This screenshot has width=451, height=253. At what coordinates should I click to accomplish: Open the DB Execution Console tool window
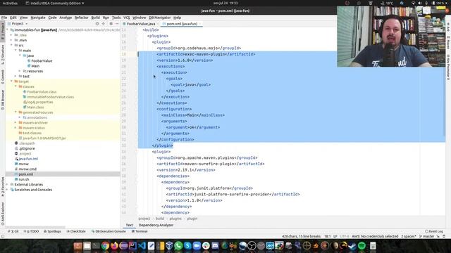[x=109, y=231]
